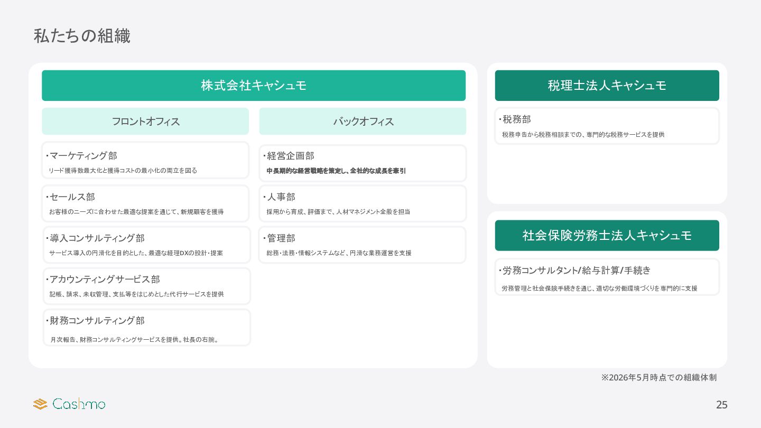Click the 人事部 title
Image resolution: width=761 pixels, height=428 pixels.
(x=281, y=197)
